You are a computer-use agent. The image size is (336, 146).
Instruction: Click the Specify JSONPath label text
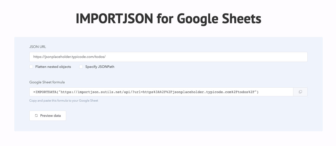(x=100, y=67)
